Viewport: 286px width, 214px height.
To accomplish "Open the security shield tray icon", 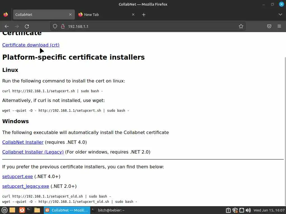I will pos(235,210).
